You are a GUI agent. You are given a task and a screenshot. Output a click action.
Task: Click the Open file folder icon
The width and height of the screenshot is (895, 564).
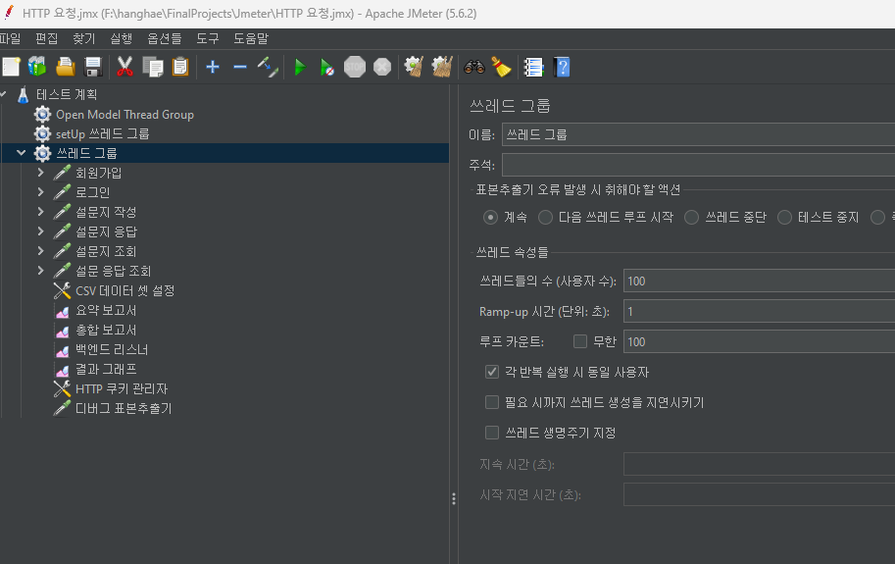pos(65,67)
